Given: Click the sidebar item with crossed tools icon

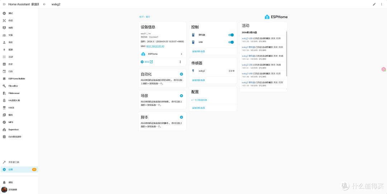Looking at the screenshot, I should (19, 20).
